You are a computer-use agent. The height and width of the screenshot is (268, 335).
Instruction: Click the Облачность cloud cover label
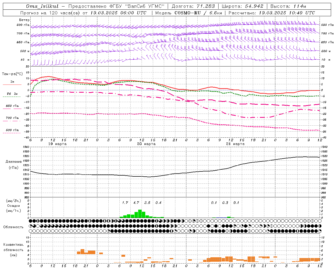(13, 227)
